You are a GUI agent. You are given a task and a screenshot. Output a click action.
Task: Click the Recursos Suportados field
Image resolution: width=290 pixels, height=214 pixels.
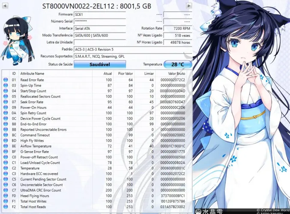[x=133, y=56]
